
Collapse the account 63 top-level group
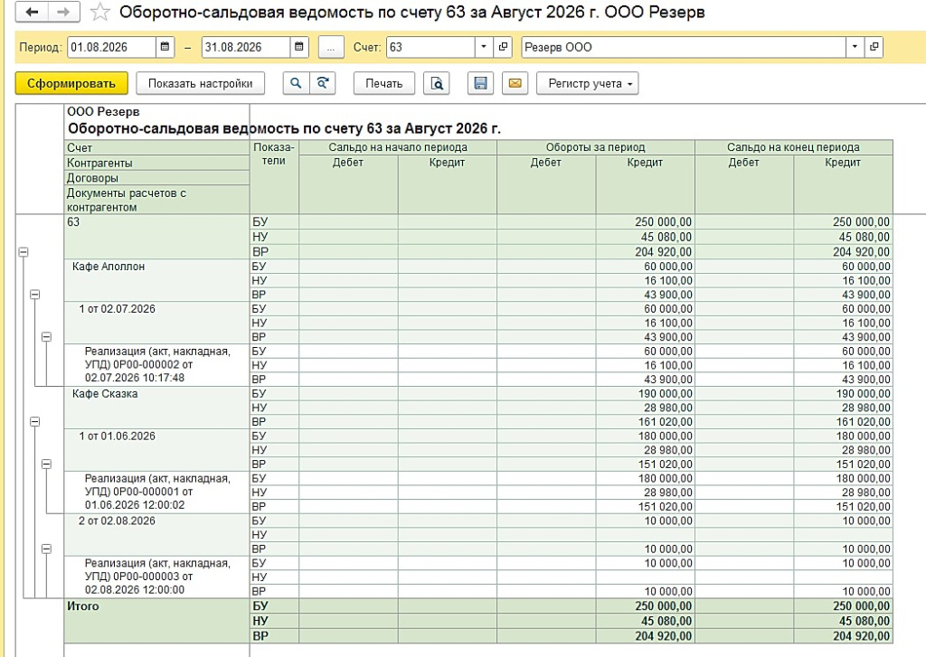point(23,252)
